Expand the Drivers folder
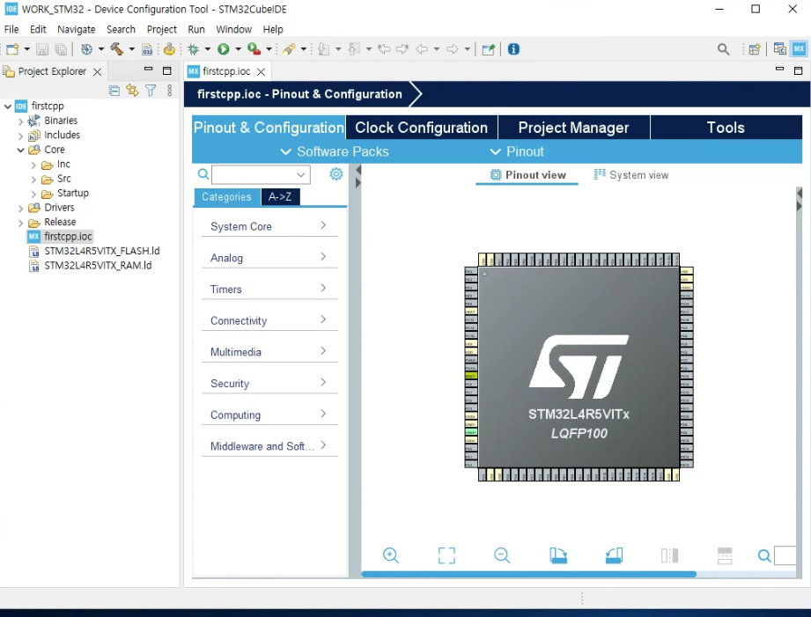The image size is (811, 617). [20, 208]
